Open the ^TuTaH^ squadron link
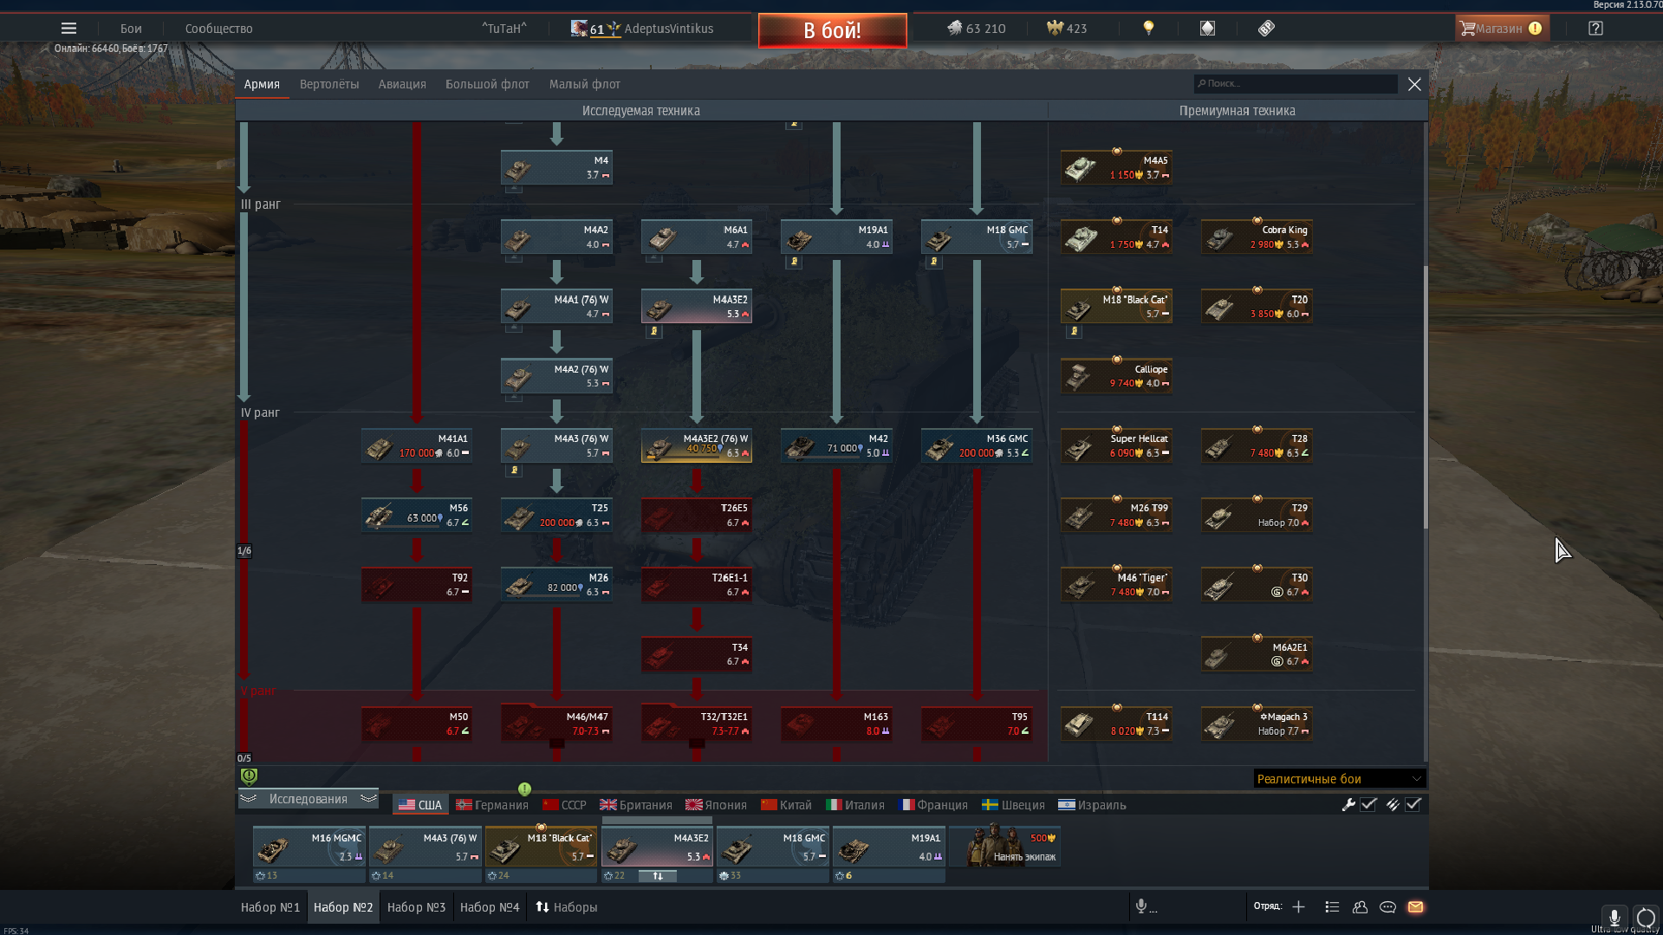Viewport: 1663px width, 935px height. [504, 29]
